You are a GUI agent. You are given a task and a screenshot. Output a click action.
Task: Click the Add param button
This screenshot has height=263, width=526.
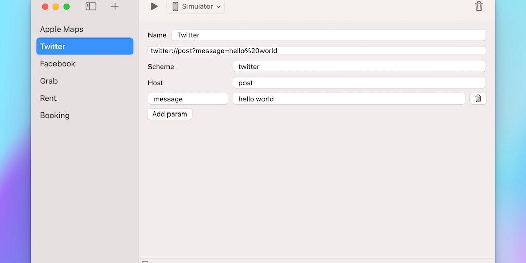click(x=170, y=114)
